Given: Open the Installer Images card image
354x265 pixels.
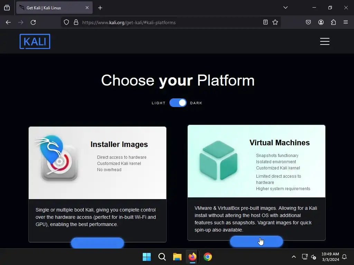Looking at the screenshot, I should click(97, 163).
